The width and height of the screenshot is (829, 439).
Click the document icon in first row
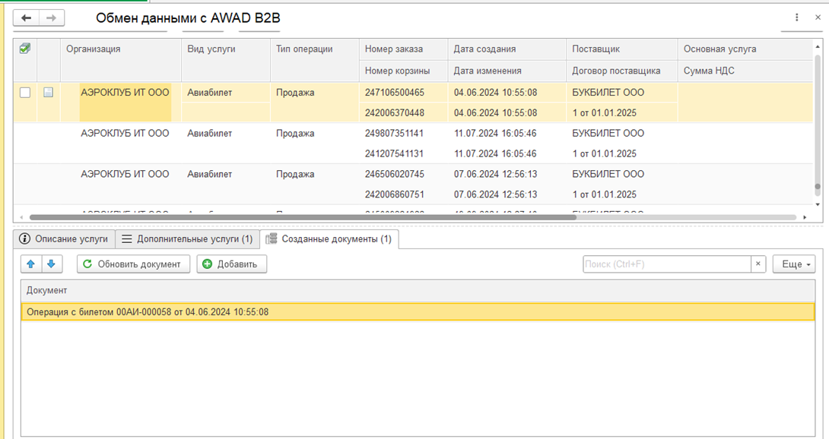[49, 93]
